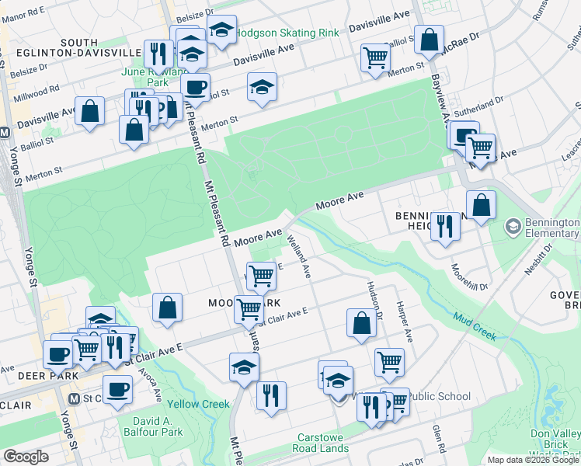Click the Davisville subway M icon on Yonge St
Image resolution: width=581 pixels, height=466 pixels.
4,133
